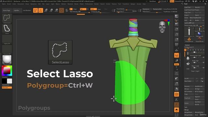208x117 pixels.
Task: Click the AAHalf icon
Action: [x=176, y=39]
